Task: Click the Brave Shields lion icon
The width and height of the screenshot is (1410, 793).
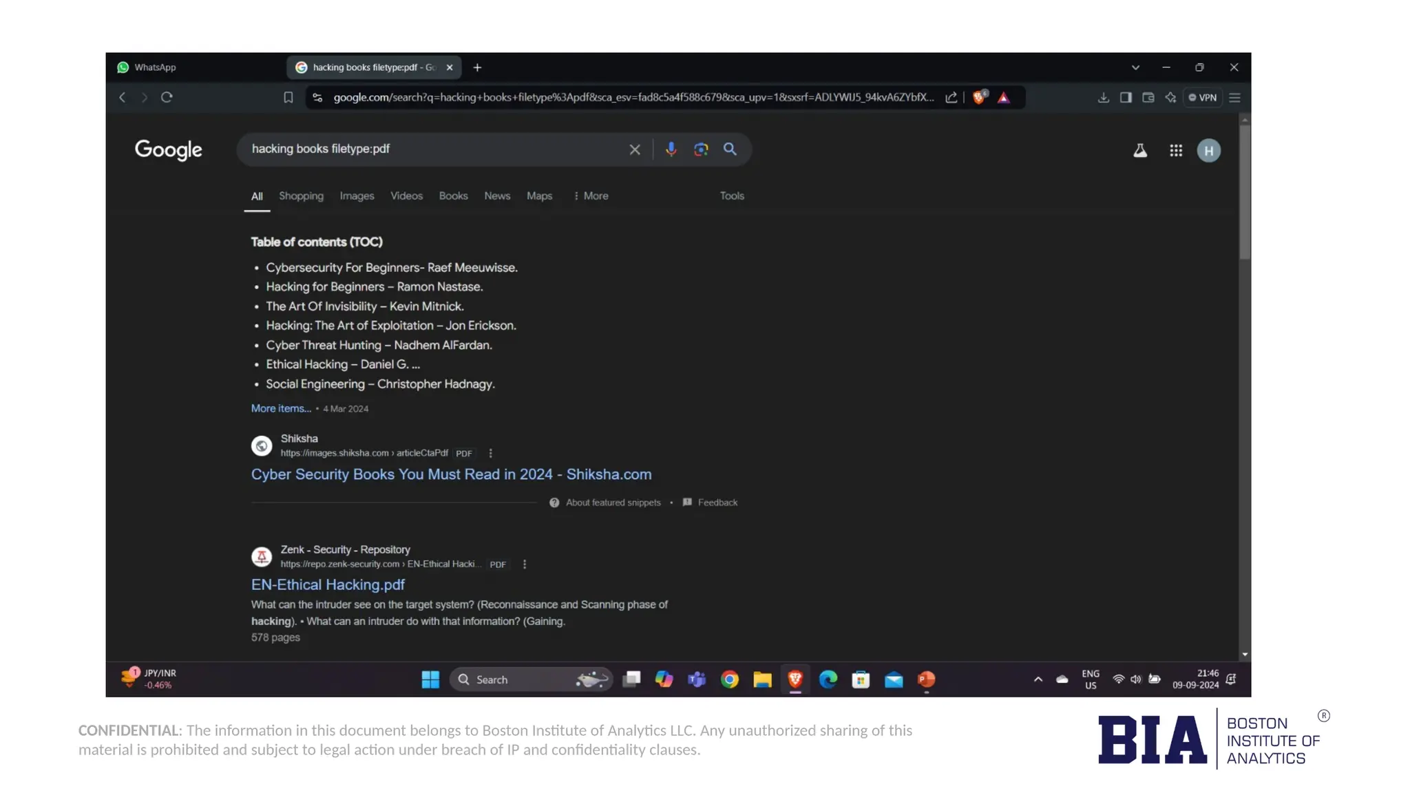Action: (978, 98)
